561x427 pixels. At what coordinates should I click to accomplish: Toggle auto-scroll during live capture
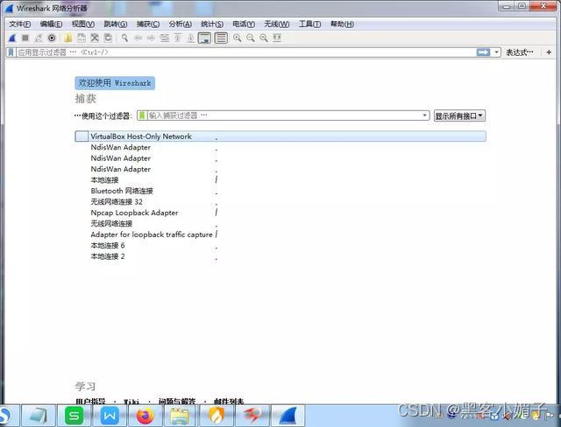pos(204,38)
